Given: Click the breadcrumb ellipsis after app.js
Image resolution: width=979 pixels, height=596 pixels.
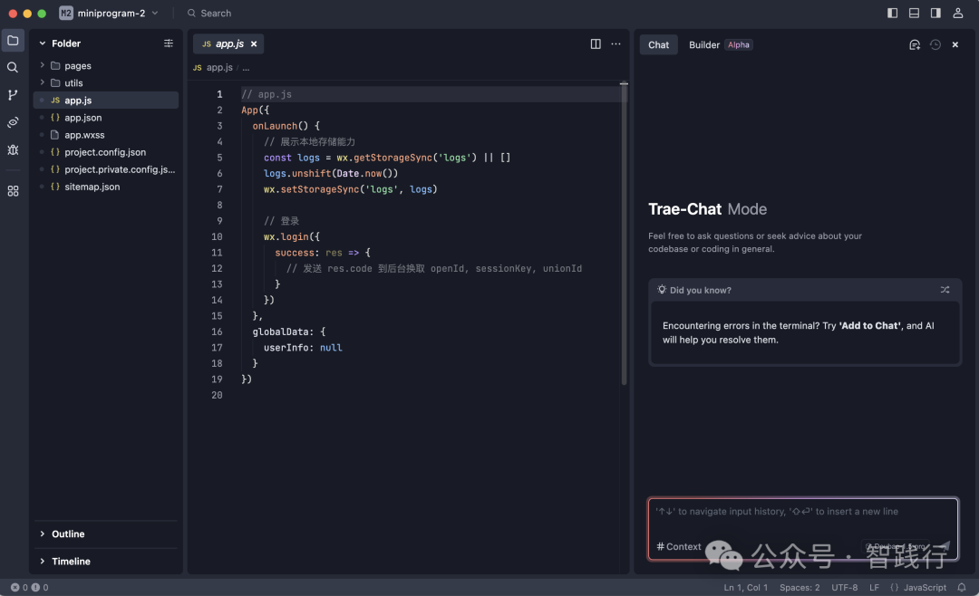Looking at the screenshot, I should [246, 67].
